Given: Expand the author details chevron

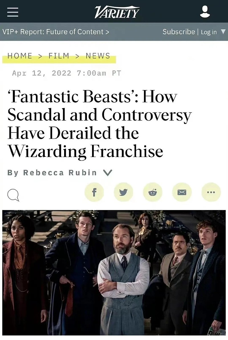Looking at the screenshot, I should coord(108,173).
